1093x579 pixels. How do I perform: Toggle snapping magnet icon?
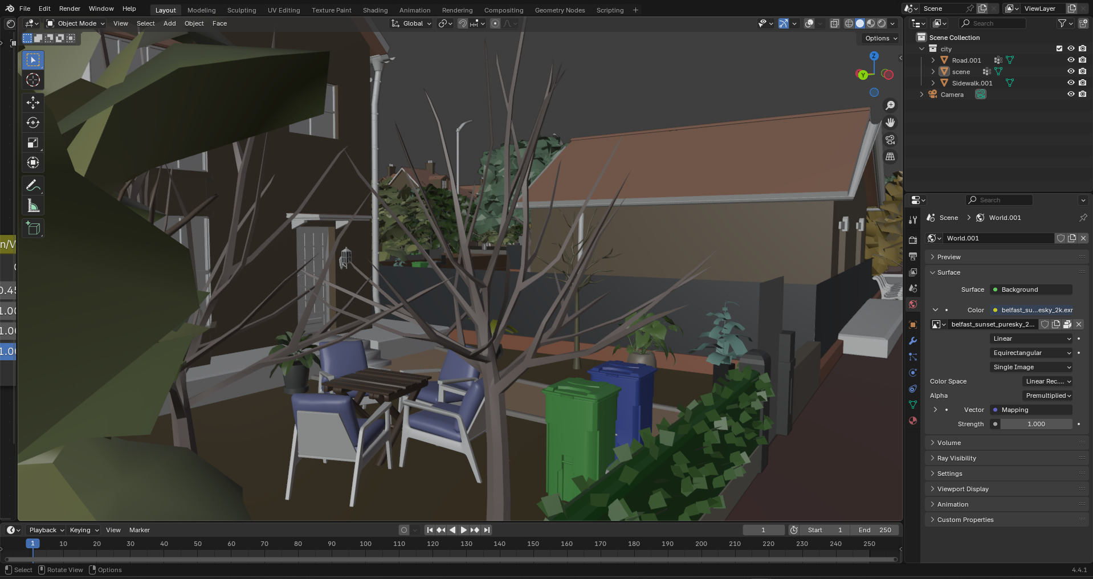click(463, 23)
